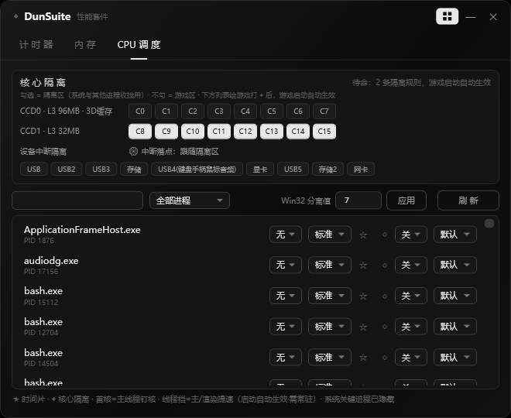This screenshot has width=511, height=418.
Task: Uncheck core C11 in CCD1
Action: click(x=219, y=132)
